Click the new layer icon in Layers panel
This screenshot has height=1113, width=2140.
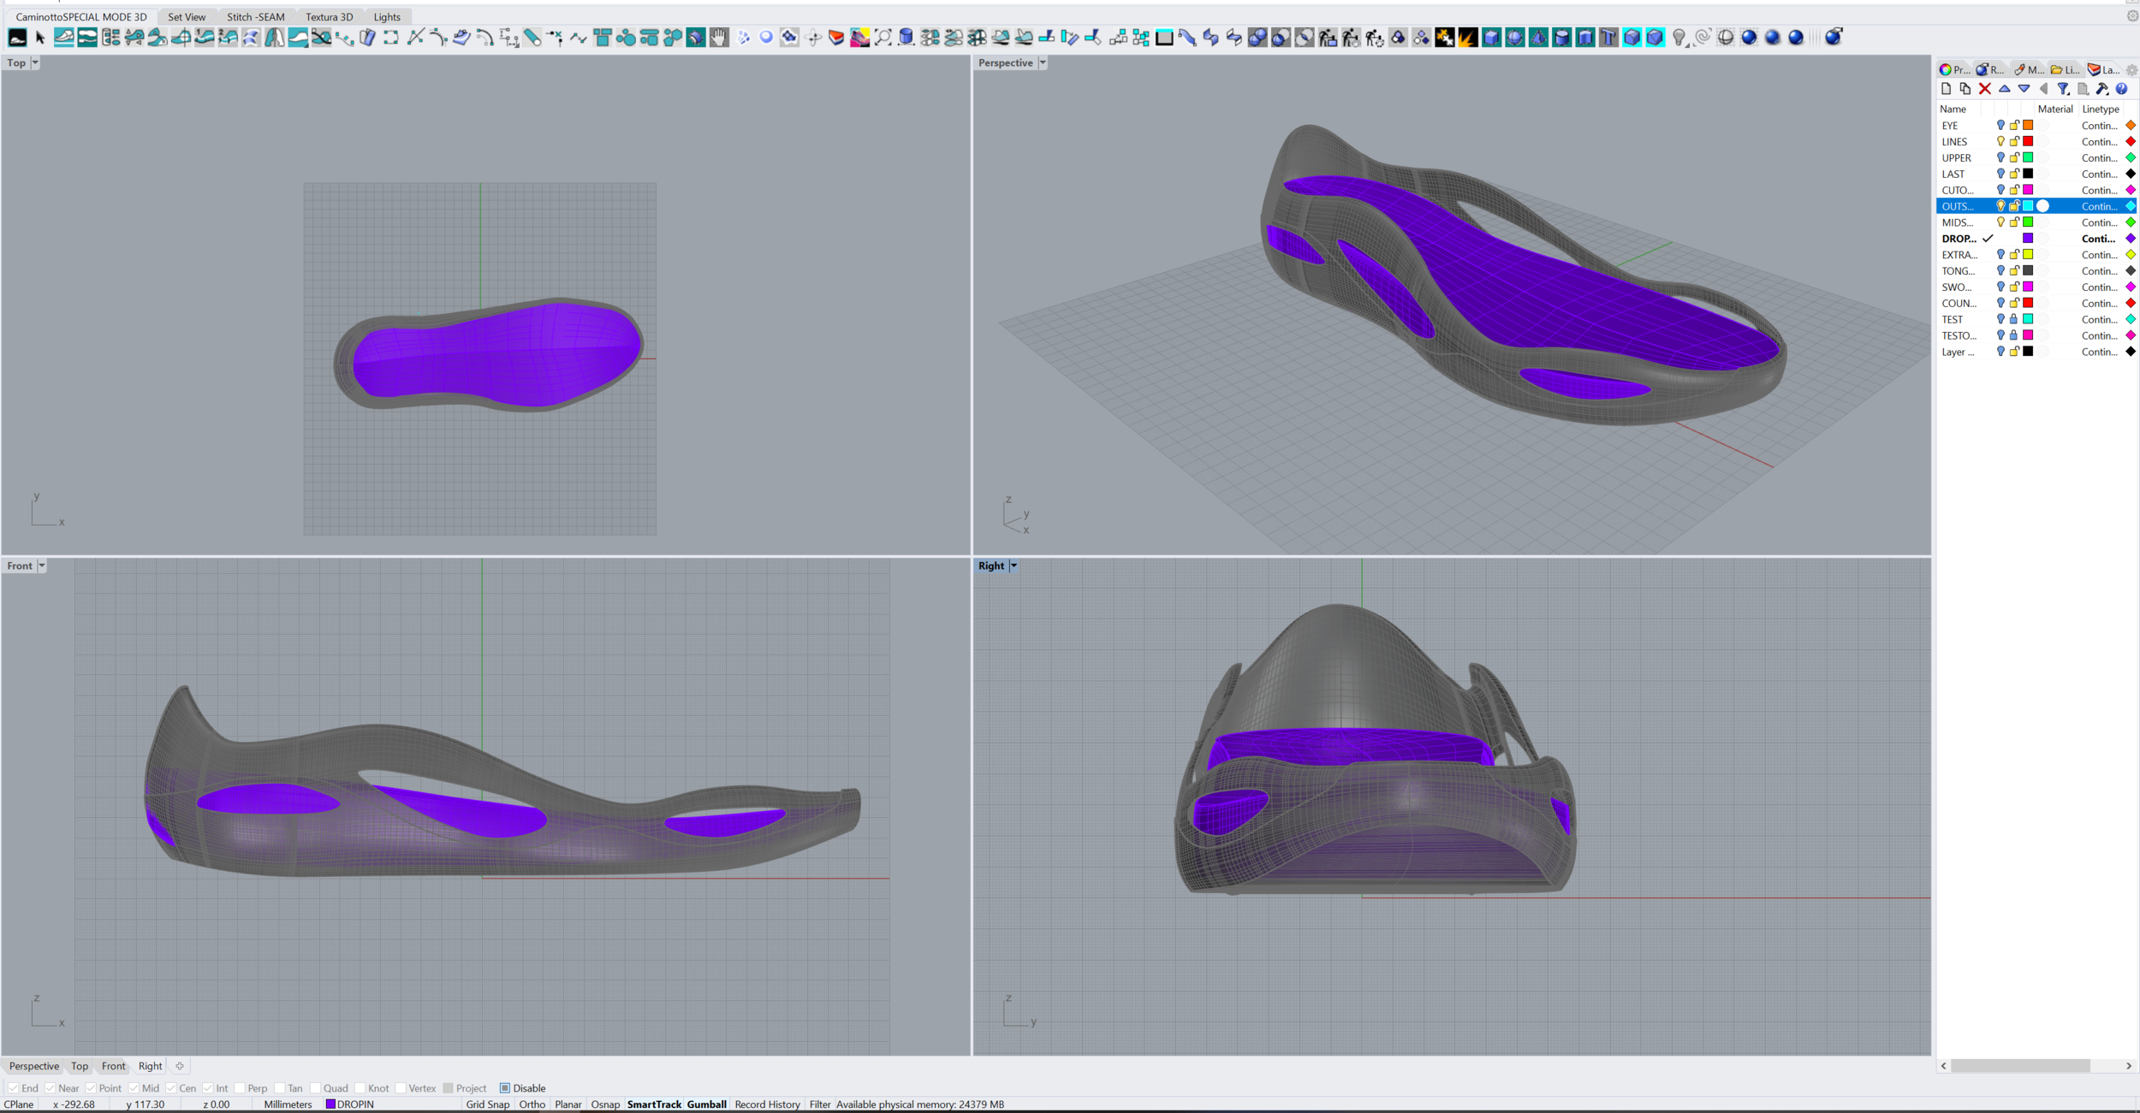coord(1946,89)
